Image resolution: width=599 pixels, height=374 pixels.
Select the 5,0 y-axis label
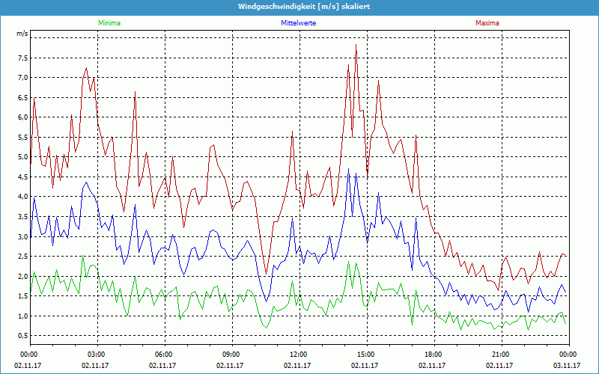tap(22, 157)
